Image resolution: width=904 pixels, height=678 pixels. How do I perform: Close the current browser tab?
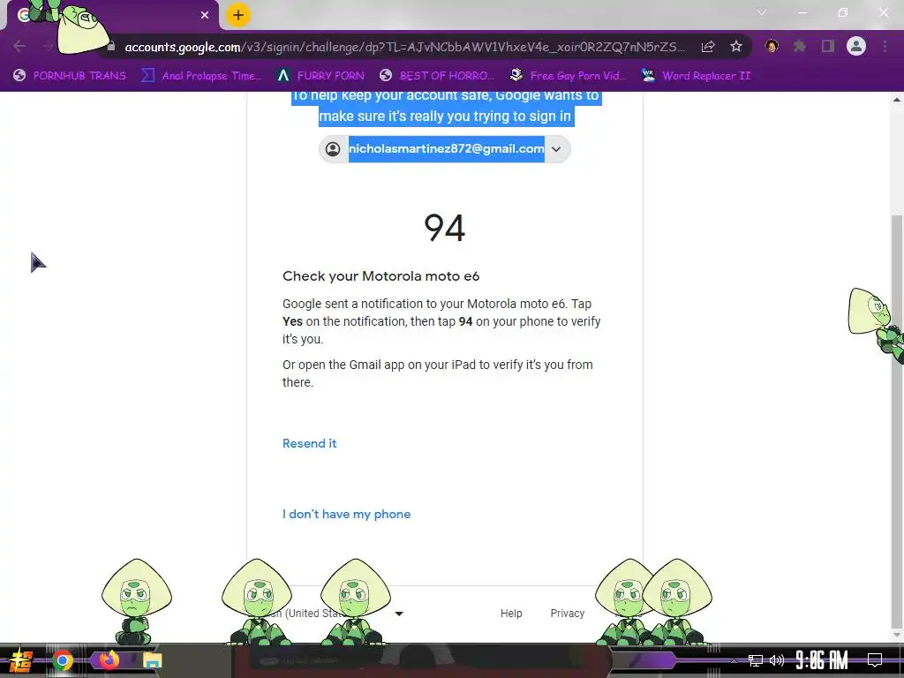(x=205, y=15)
